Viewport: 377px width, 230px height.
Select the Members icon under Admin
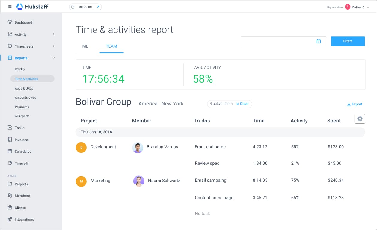pyautogui.click(x=10, y=196)
